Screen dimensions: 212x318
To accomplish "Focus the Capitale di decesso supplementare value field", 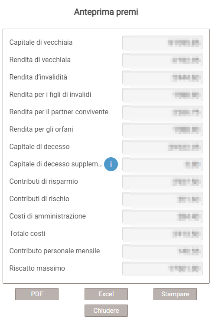I will tap(163, 164).
